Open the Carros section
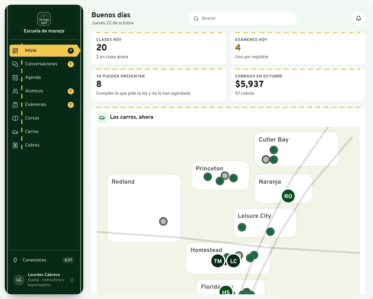This screenshot has width=373, height=299. point(44,132)
